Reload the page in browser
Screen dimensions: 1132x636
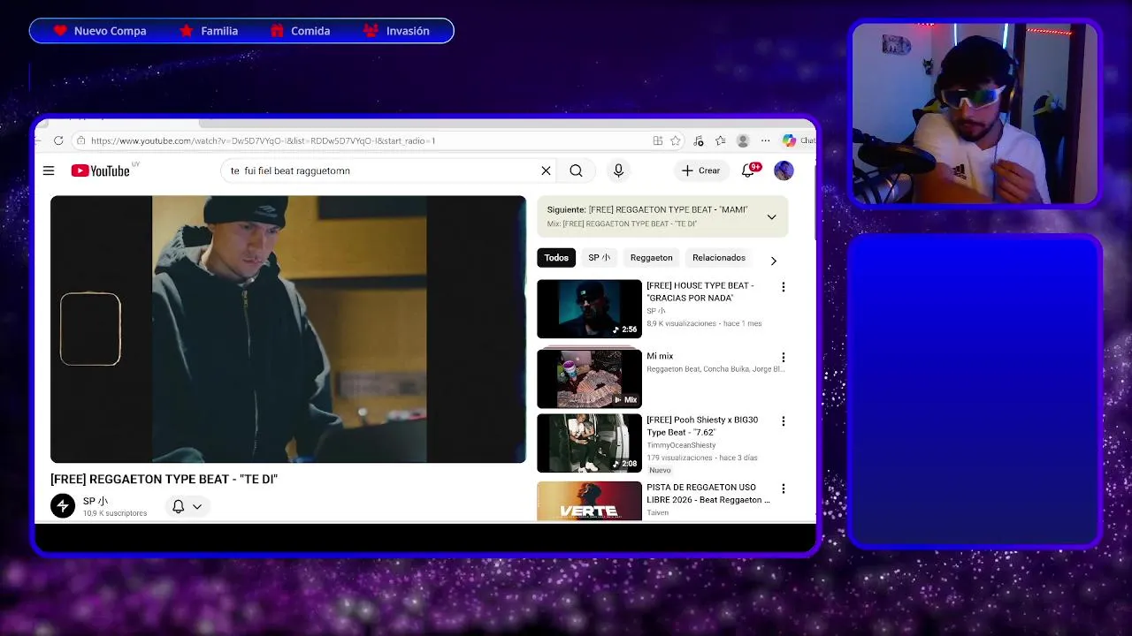[58, 140]
